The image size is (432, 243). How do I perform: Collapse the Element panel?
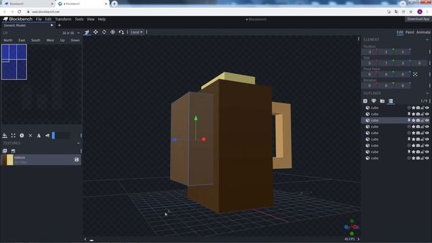coord(427,40)
